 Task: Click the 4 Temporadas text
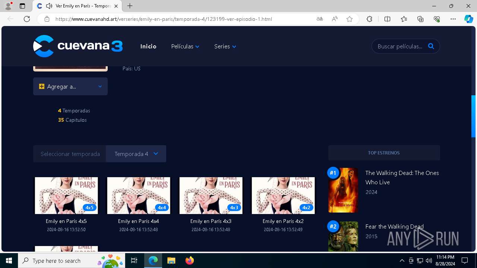(74, 111)
